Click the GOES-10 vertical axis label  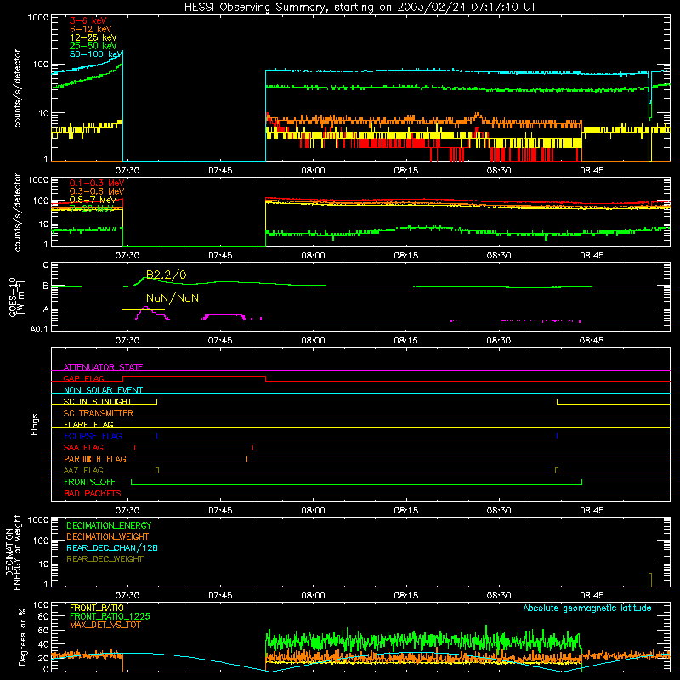coord(16,297)
